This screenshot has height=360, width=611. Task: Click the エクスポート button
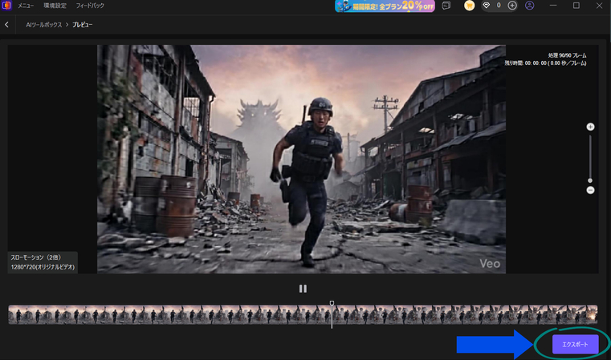(x=575, y=345)
